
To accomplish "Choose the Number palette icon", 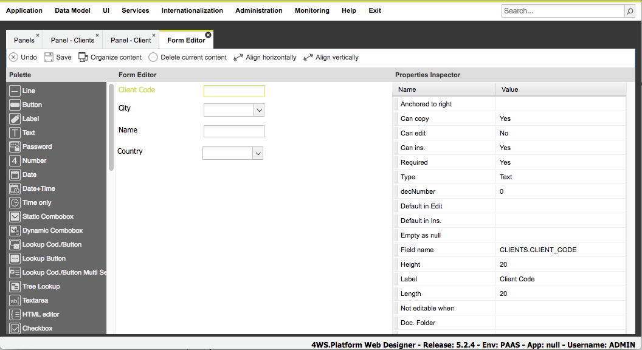I will (15, 160).
